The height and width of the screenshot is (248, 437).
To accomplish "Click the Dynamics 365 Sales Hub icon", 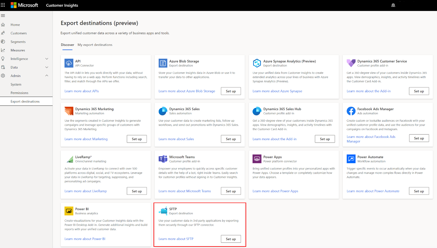I will (257, 111).
